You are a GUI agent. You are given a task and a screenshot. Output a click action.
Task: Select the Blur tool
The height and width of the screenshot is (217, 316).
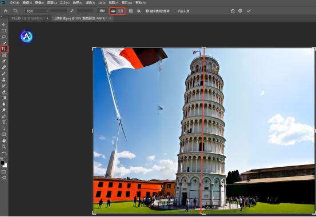pos(3,104)
